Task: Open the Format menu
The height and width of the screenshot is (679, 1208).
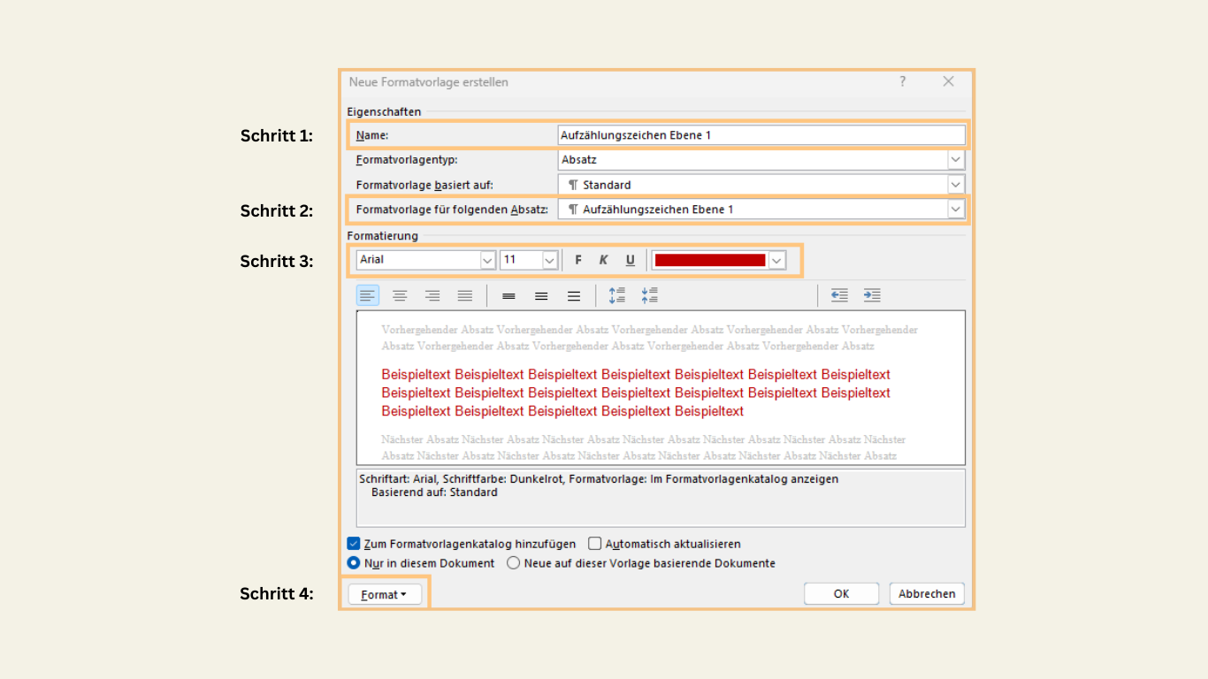Action: click(384, 593)
